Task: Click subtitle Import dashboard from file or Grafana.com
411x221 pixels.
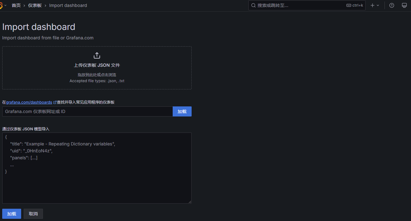Action: pos(48,38)
